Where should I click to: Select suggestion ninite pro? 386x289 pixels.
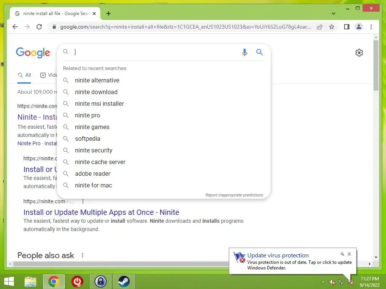pos(164,115)
